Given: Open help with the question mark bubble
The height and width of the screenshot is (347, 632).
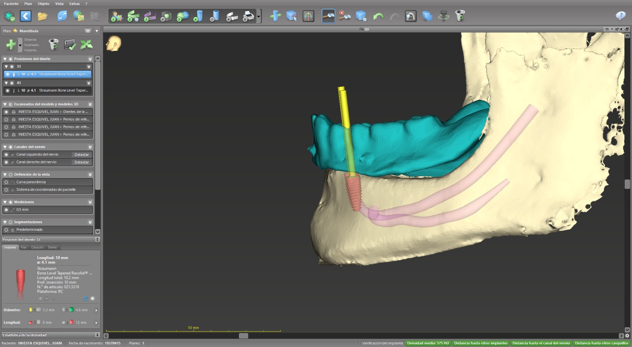Looking at the screenshot, I should pos(621,16).
